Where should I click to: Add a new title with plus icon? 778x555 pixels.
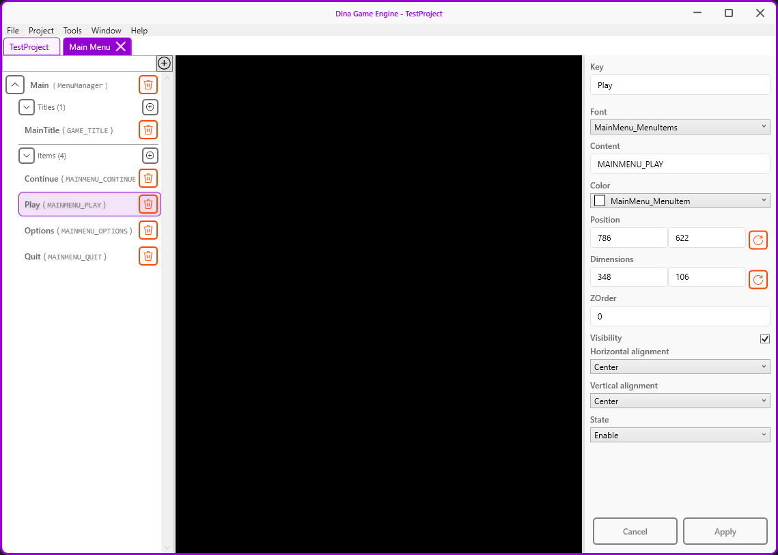[x=150, y=106]
